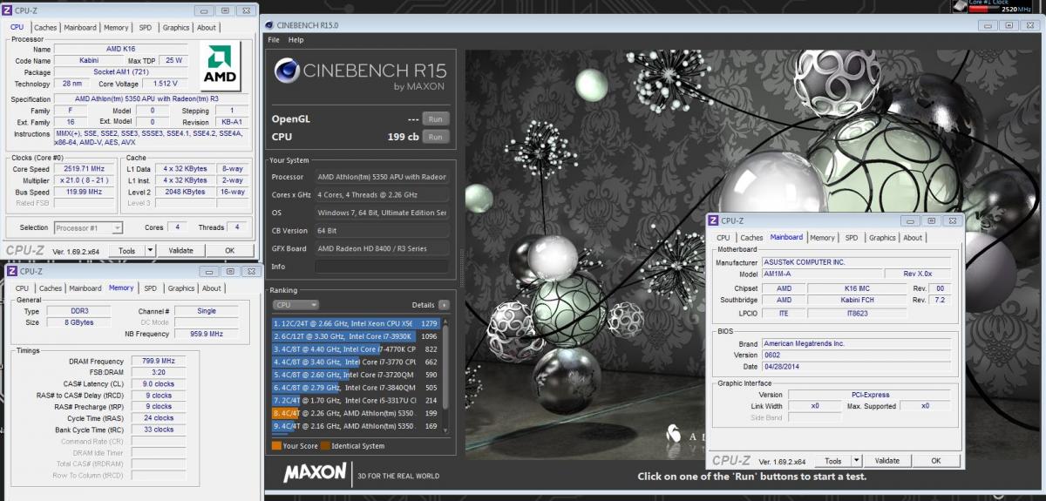Click the Cinebench R15 sphere logo
The image size is (1046, 501).
tap(287, 69)
